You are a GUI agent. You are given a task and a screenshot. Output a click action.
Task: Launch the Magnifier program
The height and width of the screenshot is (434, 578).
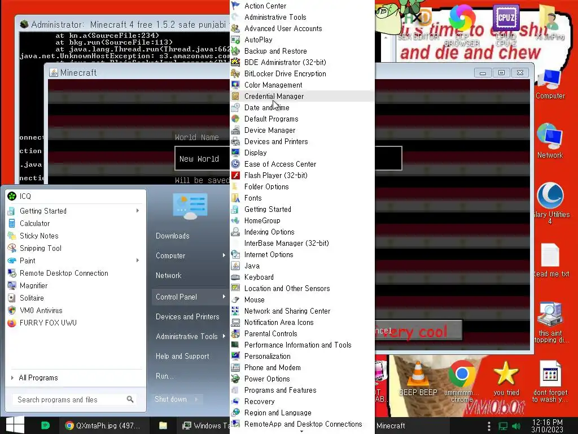point(76,285)
